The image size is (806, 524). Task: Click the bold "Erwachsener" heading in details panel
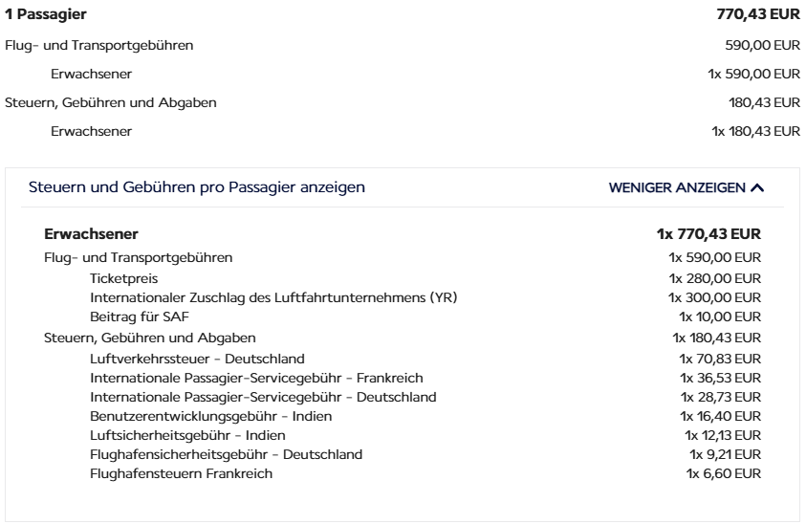(91, 233)
